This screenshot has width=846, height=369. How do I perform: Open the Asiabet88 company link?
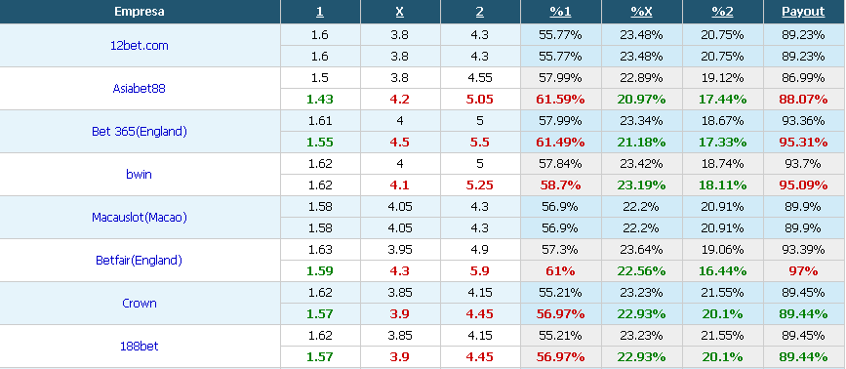click(140, 89)
